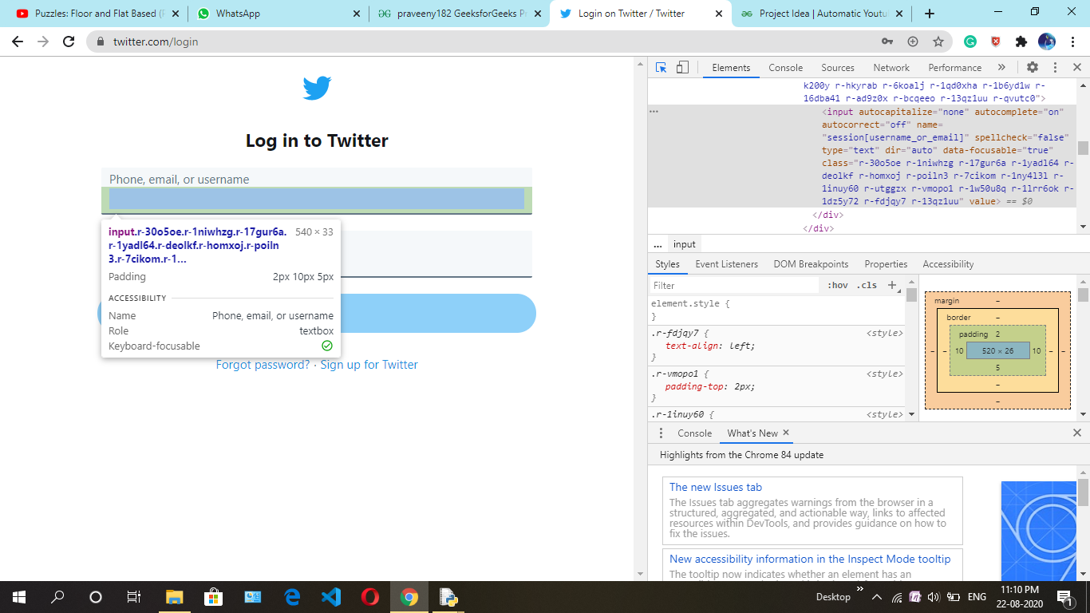
Task: Toggle the :hov element state panel
Action: 837,285
